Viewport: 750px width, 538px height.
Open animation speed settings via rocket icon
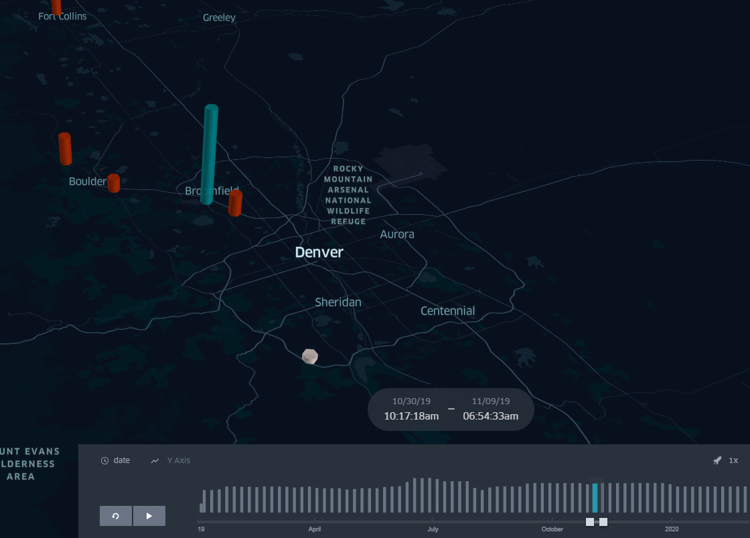pos(717,460)
